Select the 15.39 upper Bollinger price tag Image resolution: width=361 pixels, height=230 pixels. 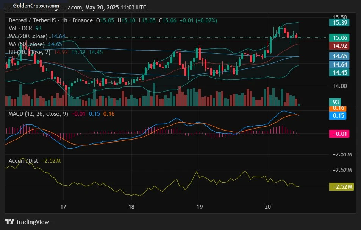(338, 23)
